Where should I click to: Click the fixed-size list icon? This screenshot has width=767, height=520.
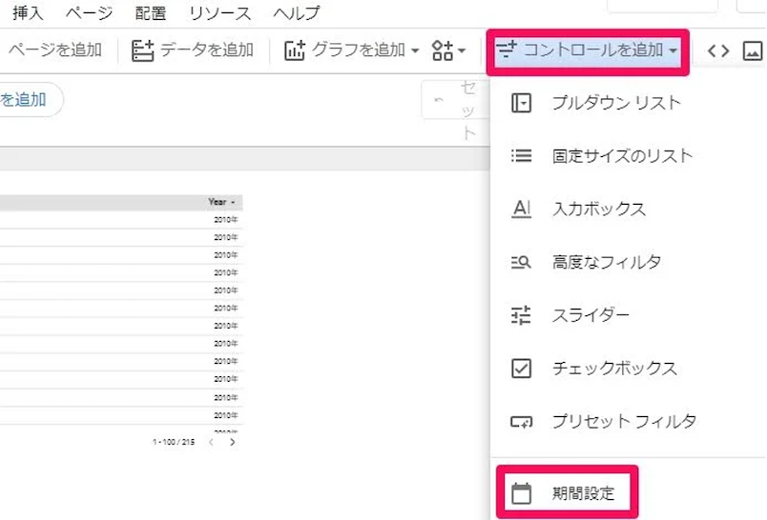point(521,155)
